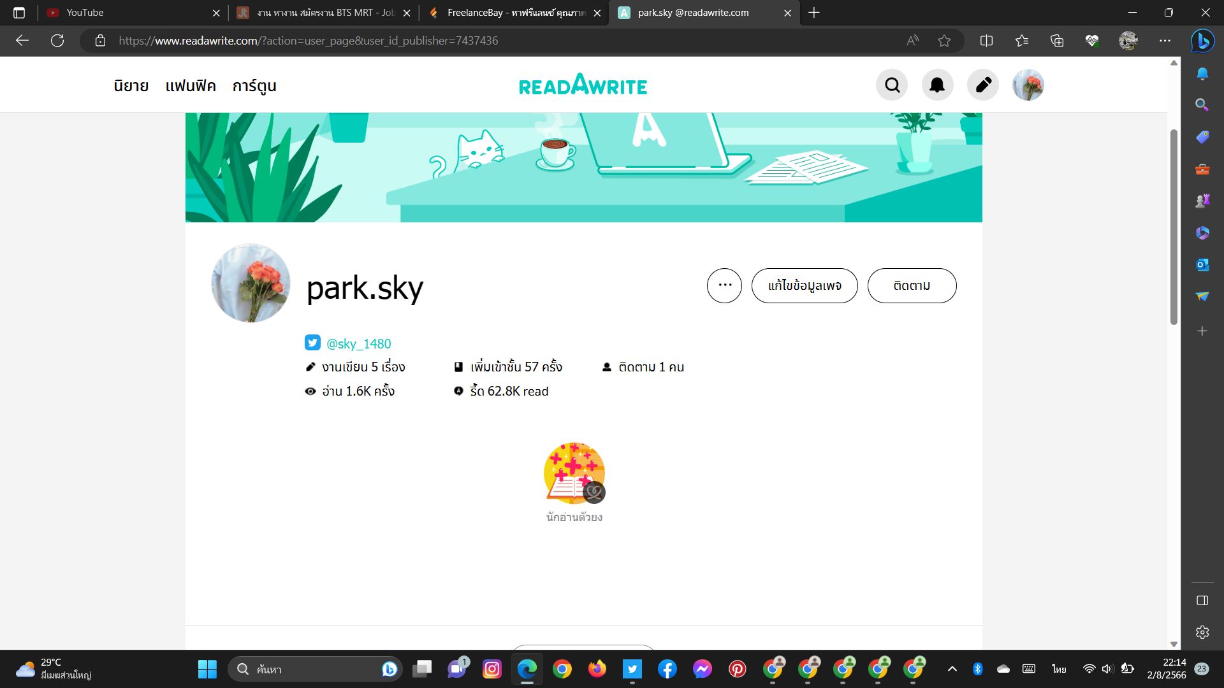Image resolution: width=1224 pixels, height=688 pixels.
Task: Open the นิยาย menu item
Action: (x=131, y=86)
